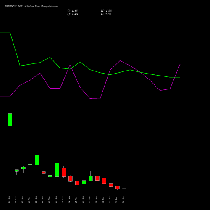Select the '19 Nov' date label

(49, 199)
